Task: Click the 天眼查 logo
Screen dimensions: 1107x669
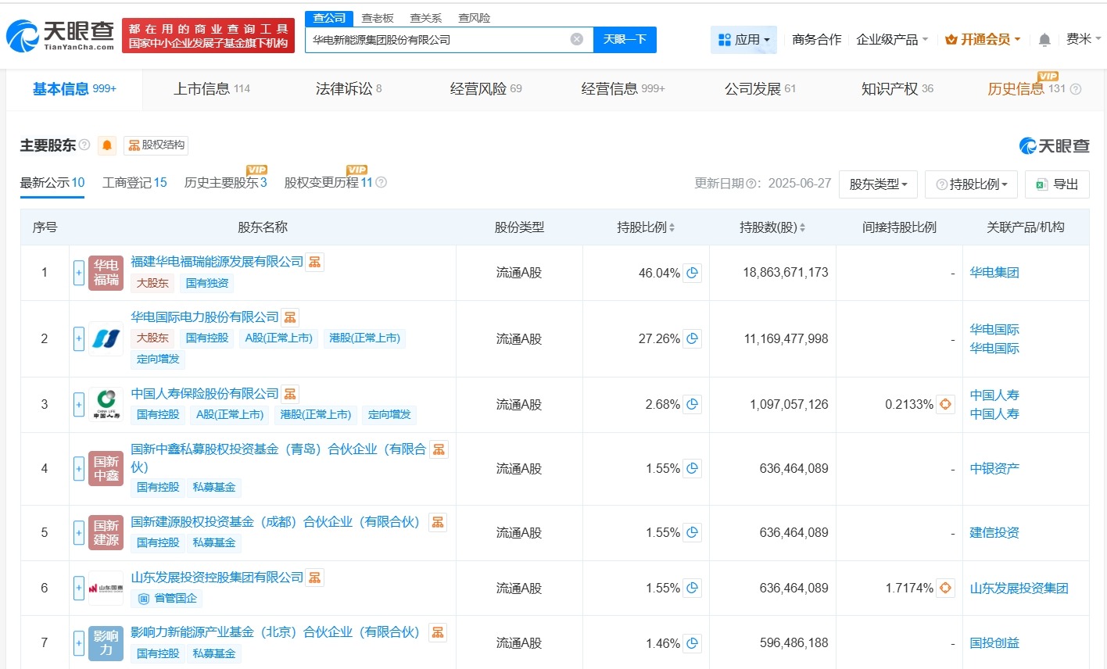Action: click(58, 32)
